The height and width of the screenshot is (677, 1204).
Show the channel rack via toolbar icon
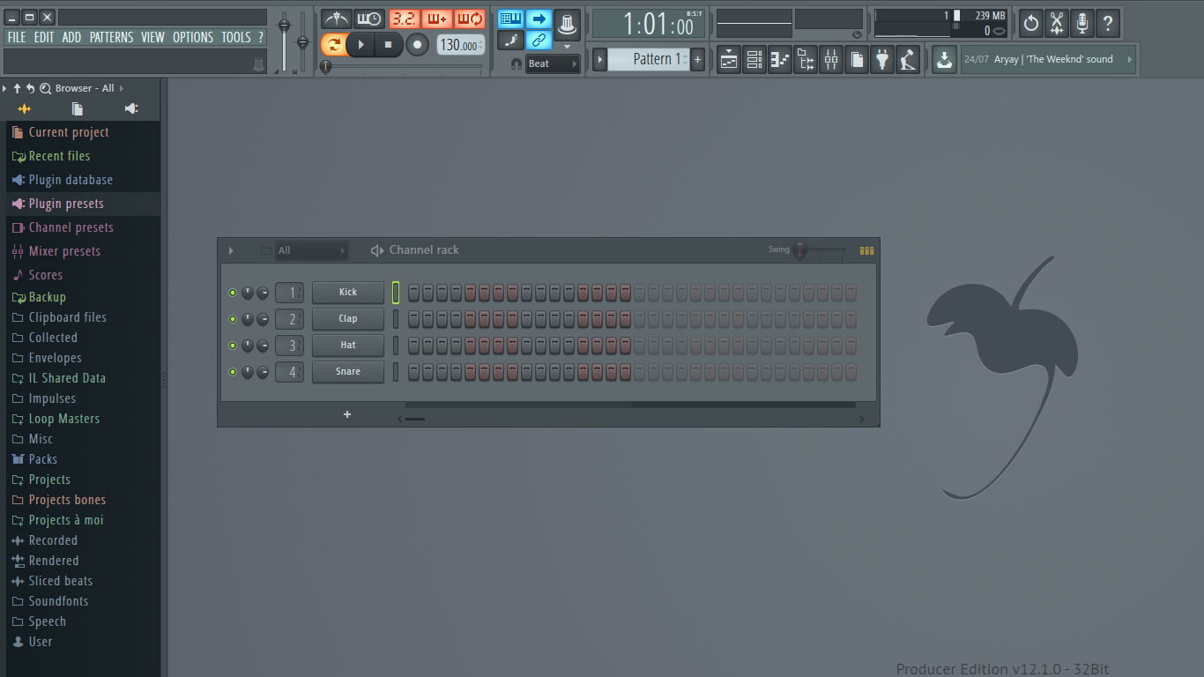(754, 60)
